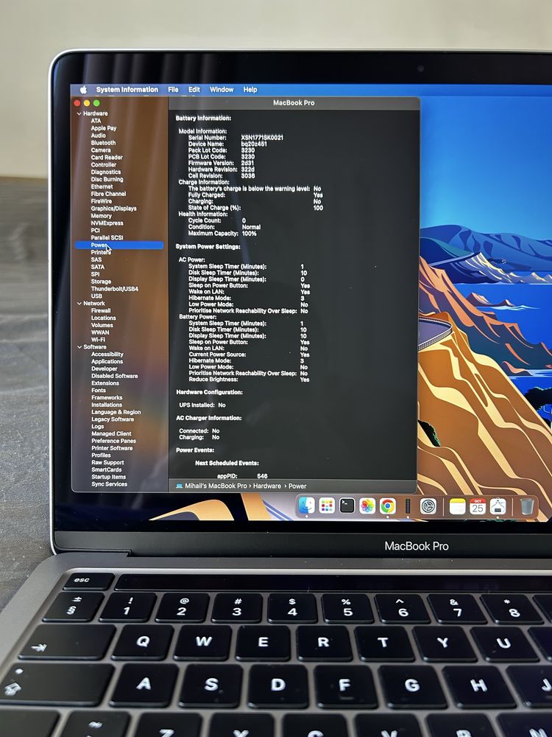The height and width of the screenshot is (737, 552).
Task: Click the Hardware section heading in the sidebar
Action: coord(95,113)
